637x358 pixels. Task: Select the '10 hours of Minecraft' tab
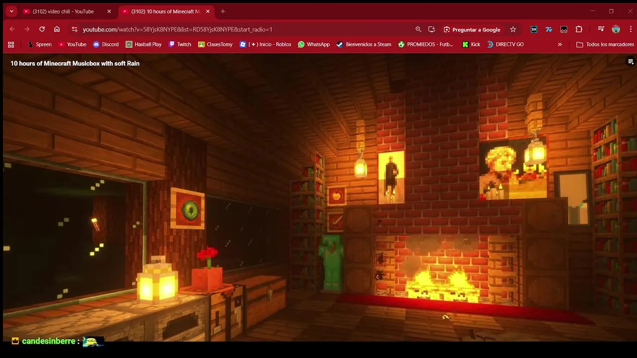click(x=166, y=11)
